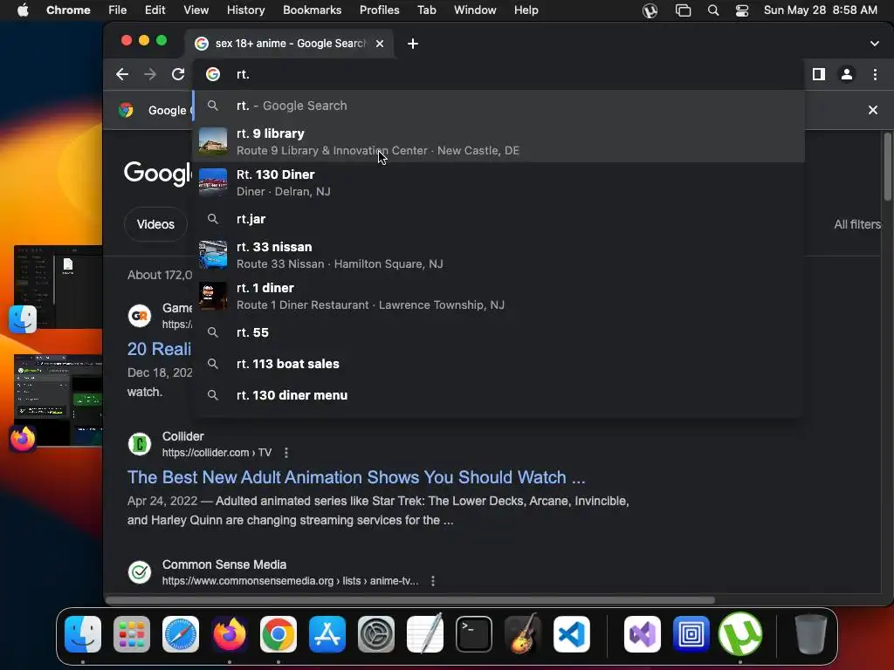894x670 pixels.
Task: Open the Apple menu
Action: [x=23, y=10]
